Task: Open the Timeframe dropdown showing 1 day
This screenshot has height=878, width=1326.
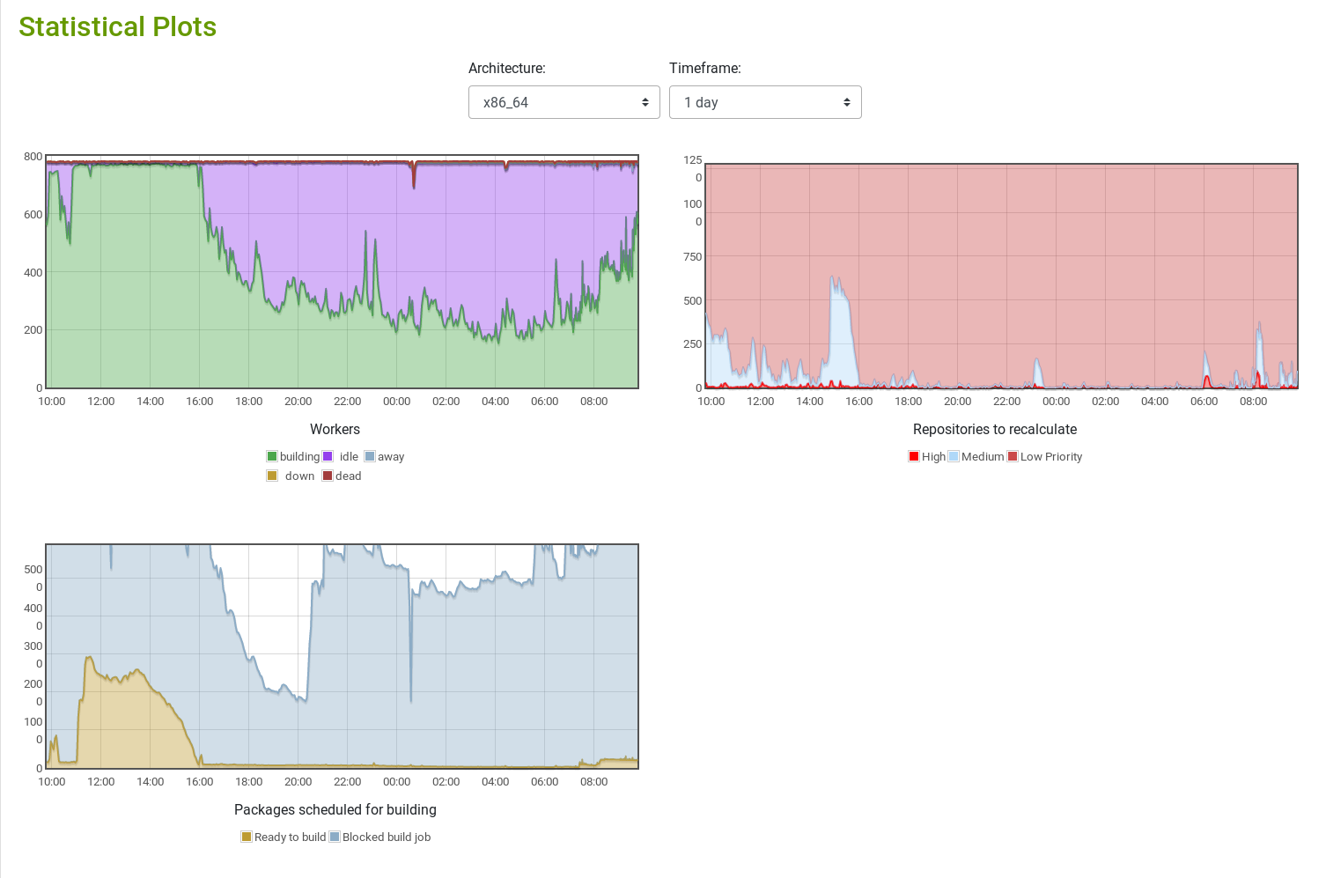Action: pyautogui.click(x=765, y=102)
